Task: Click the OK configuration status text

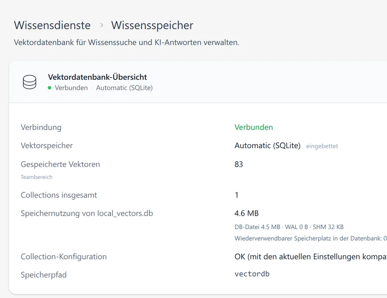Action: [x=311, y=256]
